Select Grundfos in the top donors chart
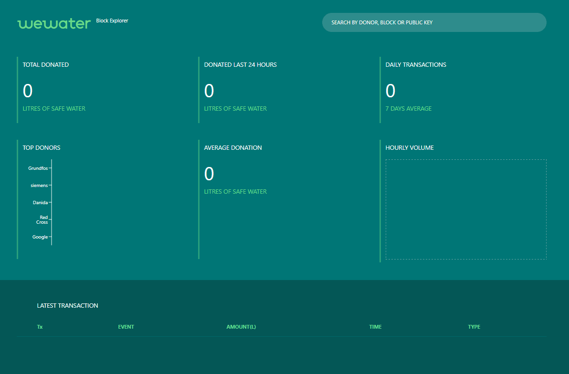 coord(38,168)
